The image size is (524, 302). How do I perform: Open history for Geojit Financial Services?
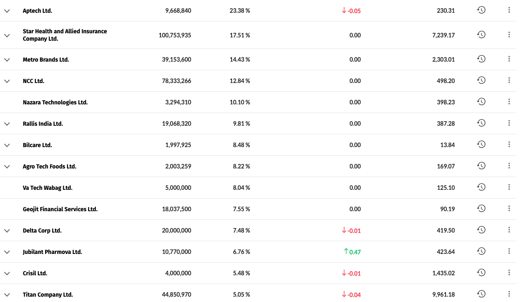(481, 209)
